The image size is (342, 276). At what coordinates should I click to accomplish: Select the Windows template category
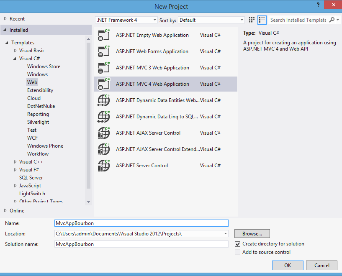37,74
